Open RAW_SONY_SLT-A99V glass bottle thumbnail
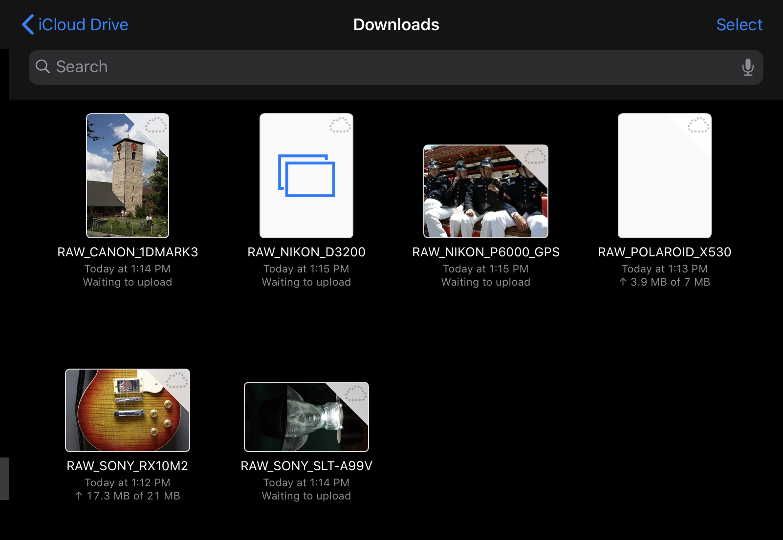783x540 pixels. coord(306,417)
